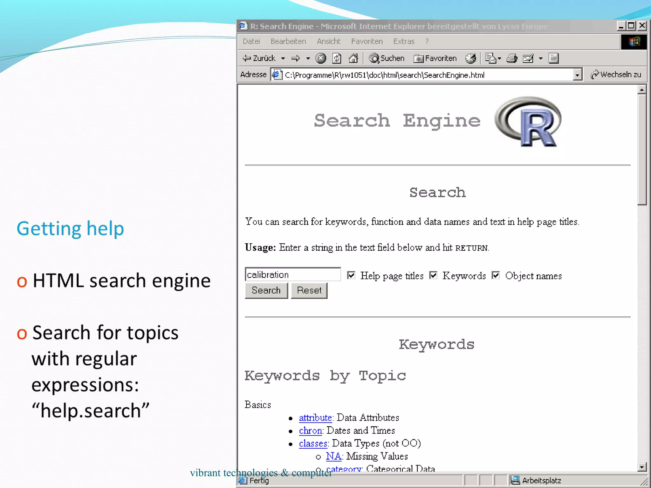The height and width of the screenshot is (488, 651).
Task: Click the History (Verlauf) icon
Action: [470, 58]
